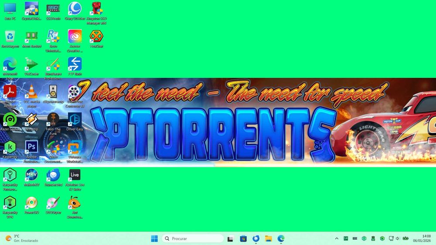This screenshot has height=245, width=436.
Task: Launch Microsoft Store from the taskbar
Action: pyautogui.click(x=243, y=238)
